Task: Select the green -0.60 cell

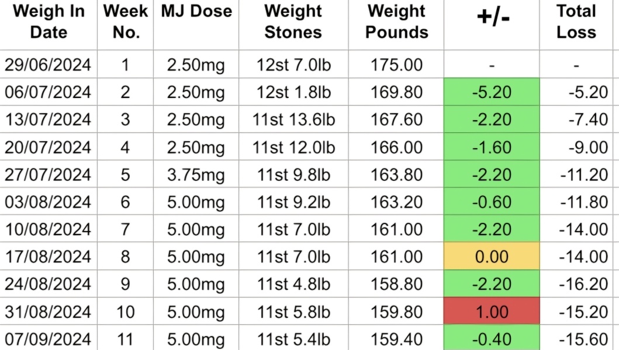Action: pyautogui.click(x=492, y=202)
